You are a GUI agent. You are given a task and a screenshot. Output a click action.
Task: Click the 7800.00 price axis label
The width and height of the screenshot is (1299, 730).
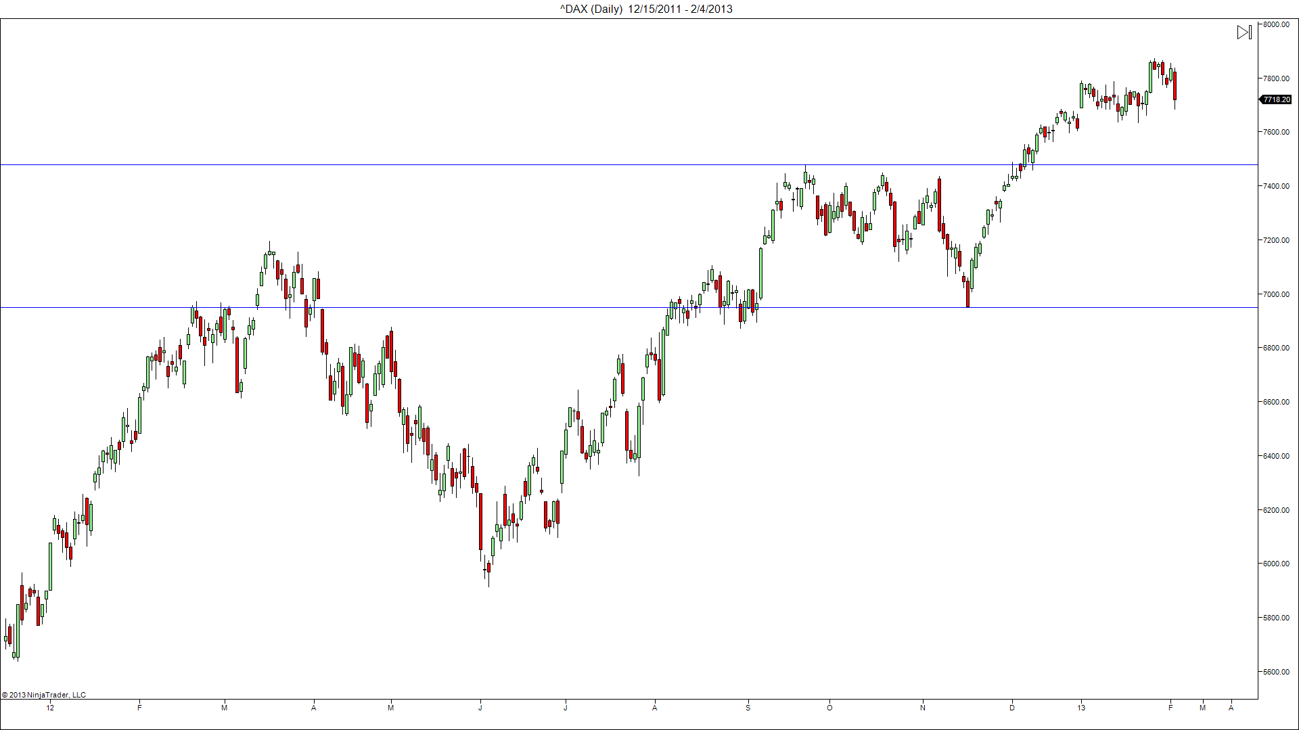[x=1276, y=78]
